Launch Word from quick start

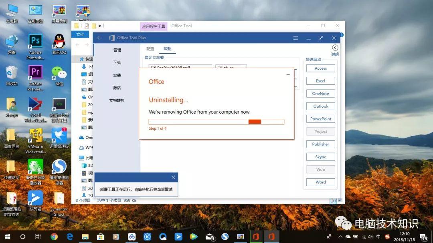coord(321,182)
